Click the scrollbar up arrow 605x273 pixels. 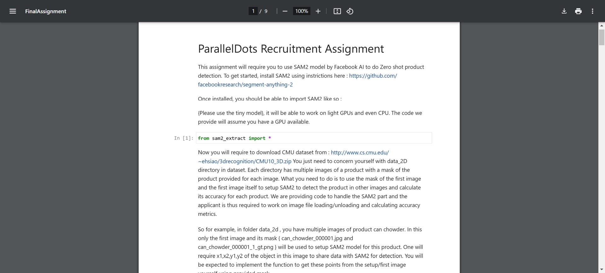[x=602, y=25]
